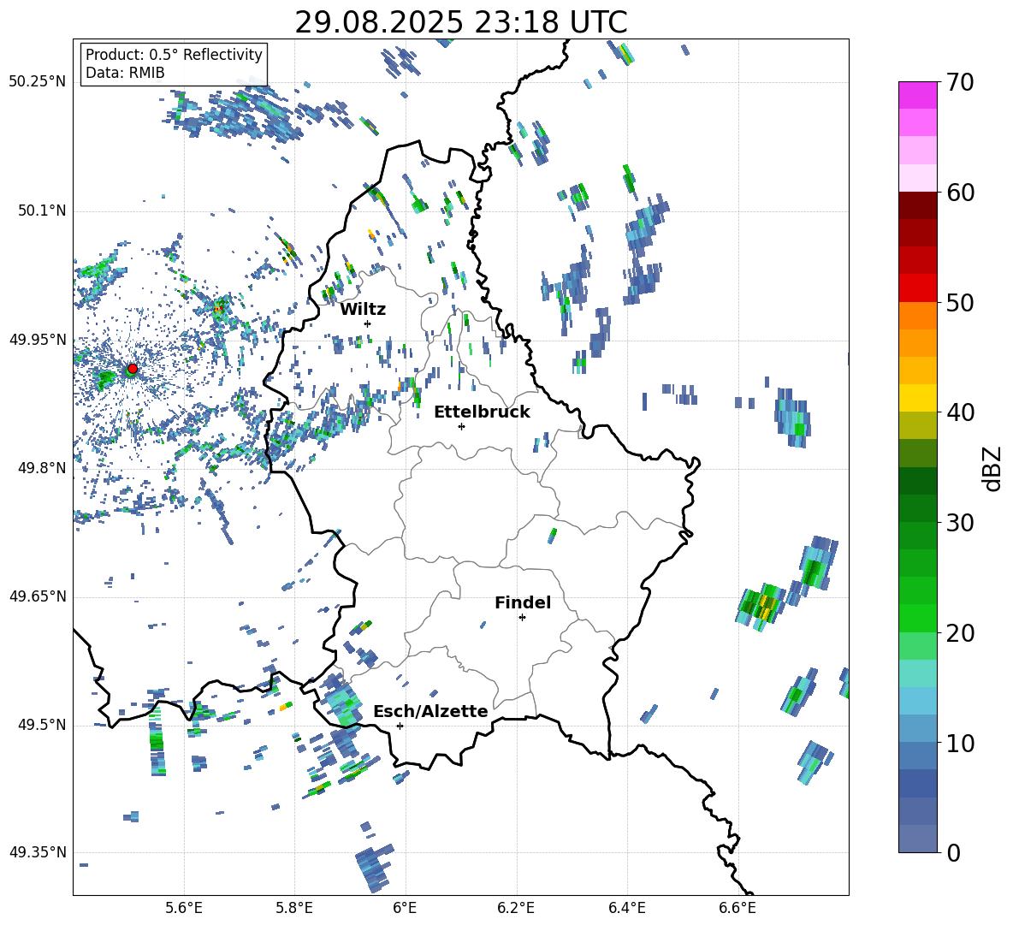
Task: Click the 5.6°E longitude label
Action: pos(184,908)
